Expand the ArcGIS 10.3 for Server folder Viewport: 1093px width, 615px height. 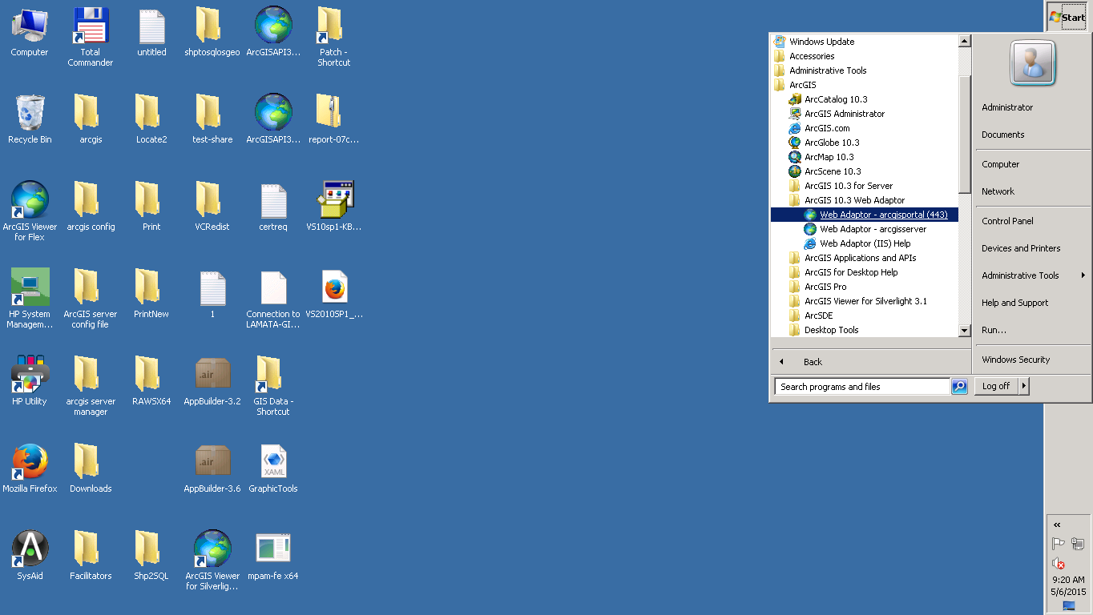click(849, 186)
